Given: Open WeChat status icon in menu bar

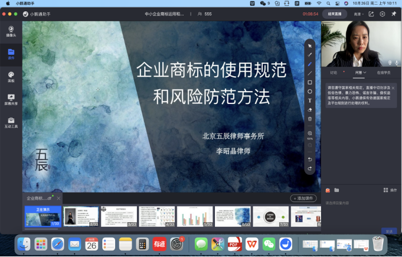Looking at the screenshot, I should pyautogui.click(x=263, y=4).
